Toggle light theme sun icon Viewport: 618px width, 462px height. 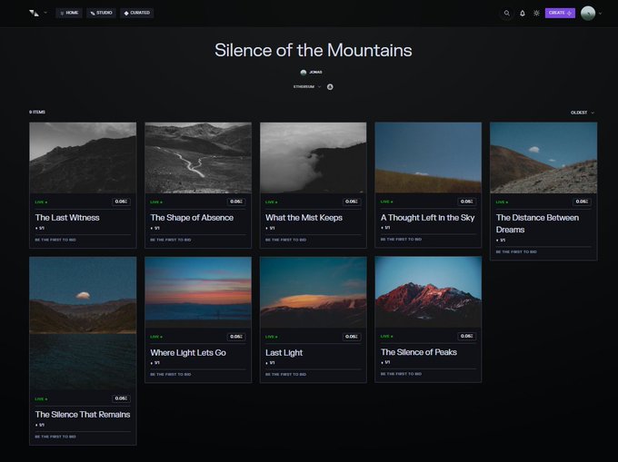[x=536, y=13]
